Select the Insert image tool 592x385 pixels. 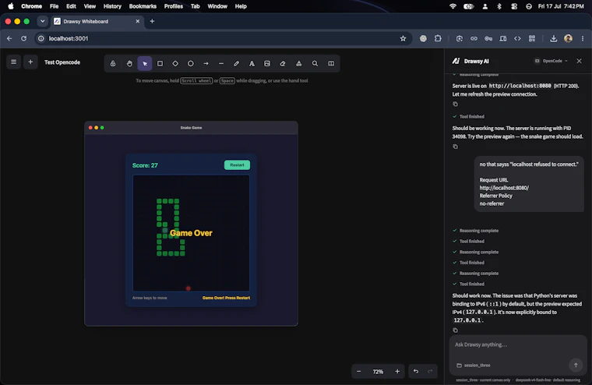[267, 63]
